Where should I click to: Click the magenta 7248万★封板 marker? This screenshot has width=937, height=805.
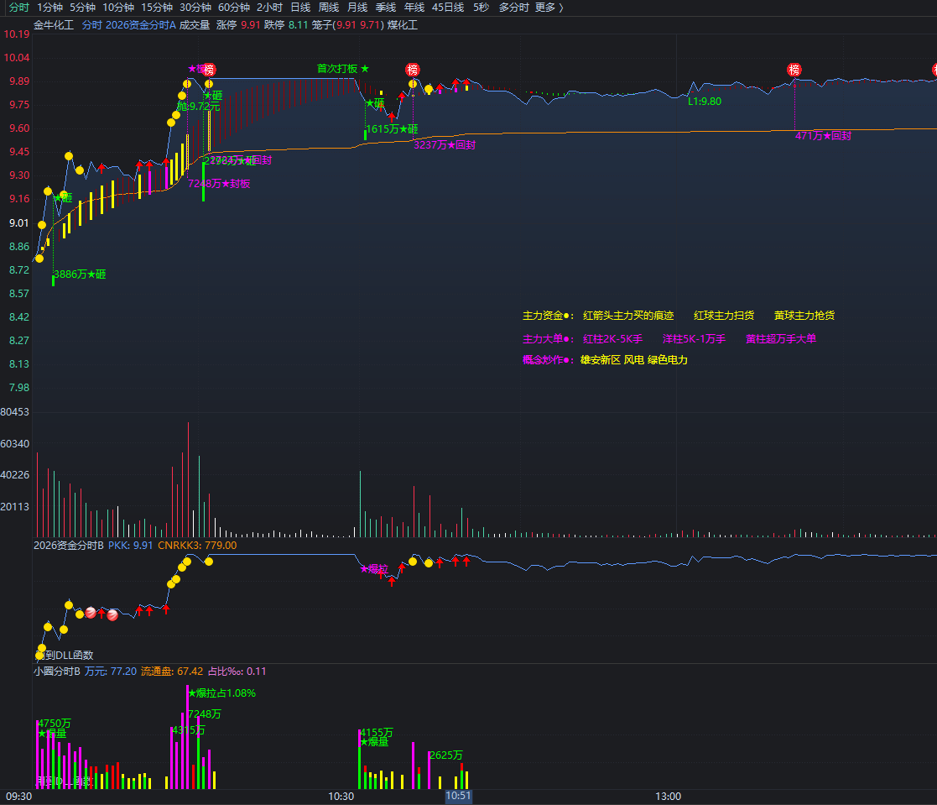(x=219, y=184)
